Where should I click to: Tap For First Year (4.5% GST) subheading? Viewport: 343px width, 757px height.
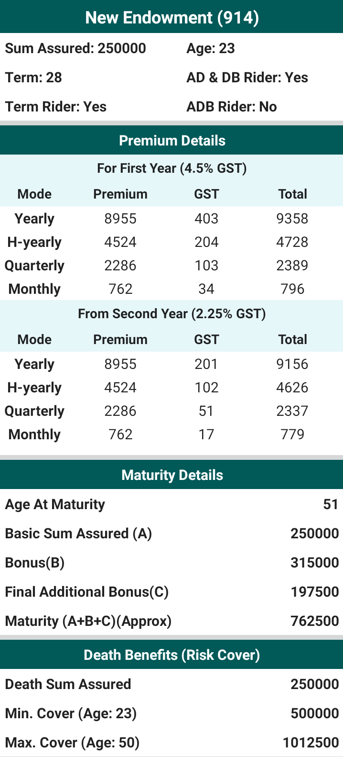point(171,168)
